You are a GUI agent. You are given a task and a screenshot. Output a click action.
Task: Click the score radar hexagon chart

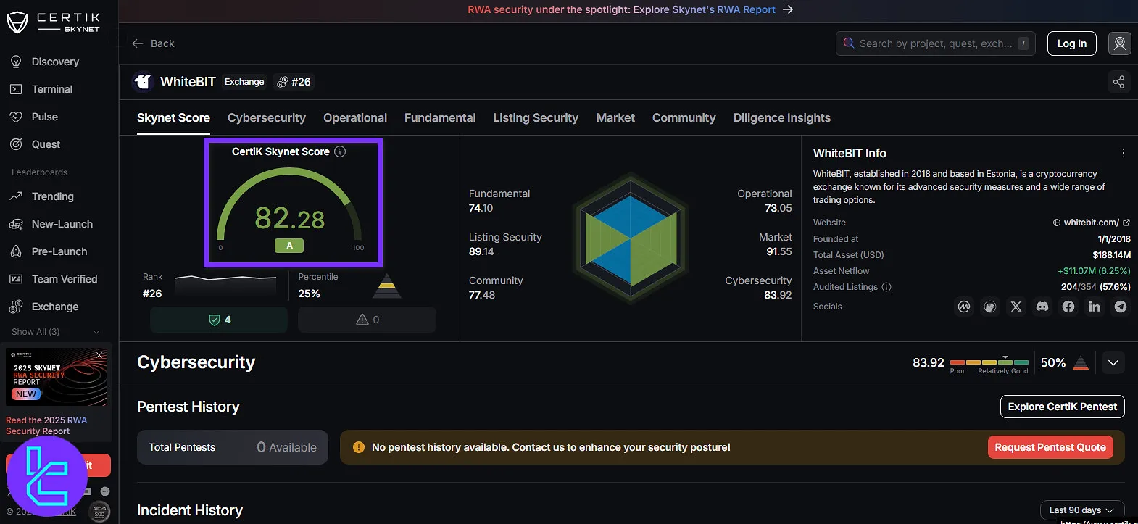pyautogui.click(x=631, y=238)
